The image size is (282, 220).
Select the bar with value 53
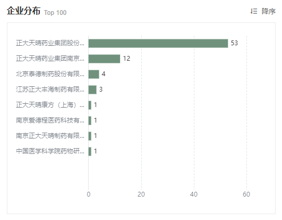158,43
